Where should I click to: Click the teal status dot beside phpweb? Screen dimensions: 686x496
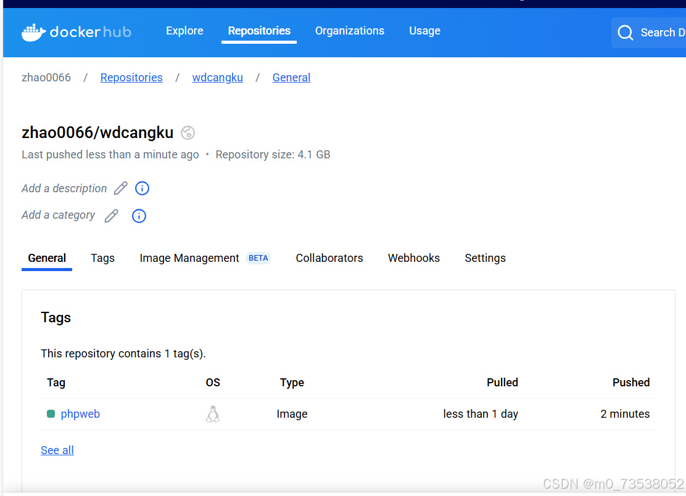51,413
